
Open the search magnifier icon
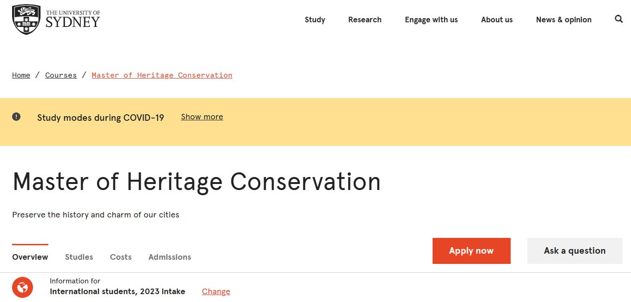click(618, 19)
